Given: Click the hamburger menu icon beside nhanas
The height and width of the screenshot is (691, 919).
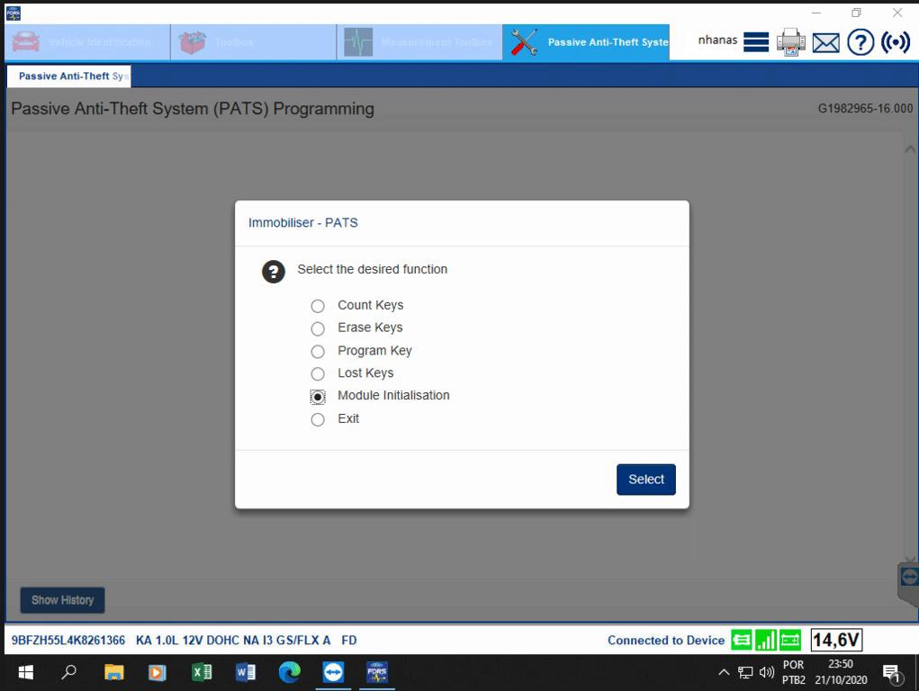Looking at the screenshot, I should tap(756, 42).
